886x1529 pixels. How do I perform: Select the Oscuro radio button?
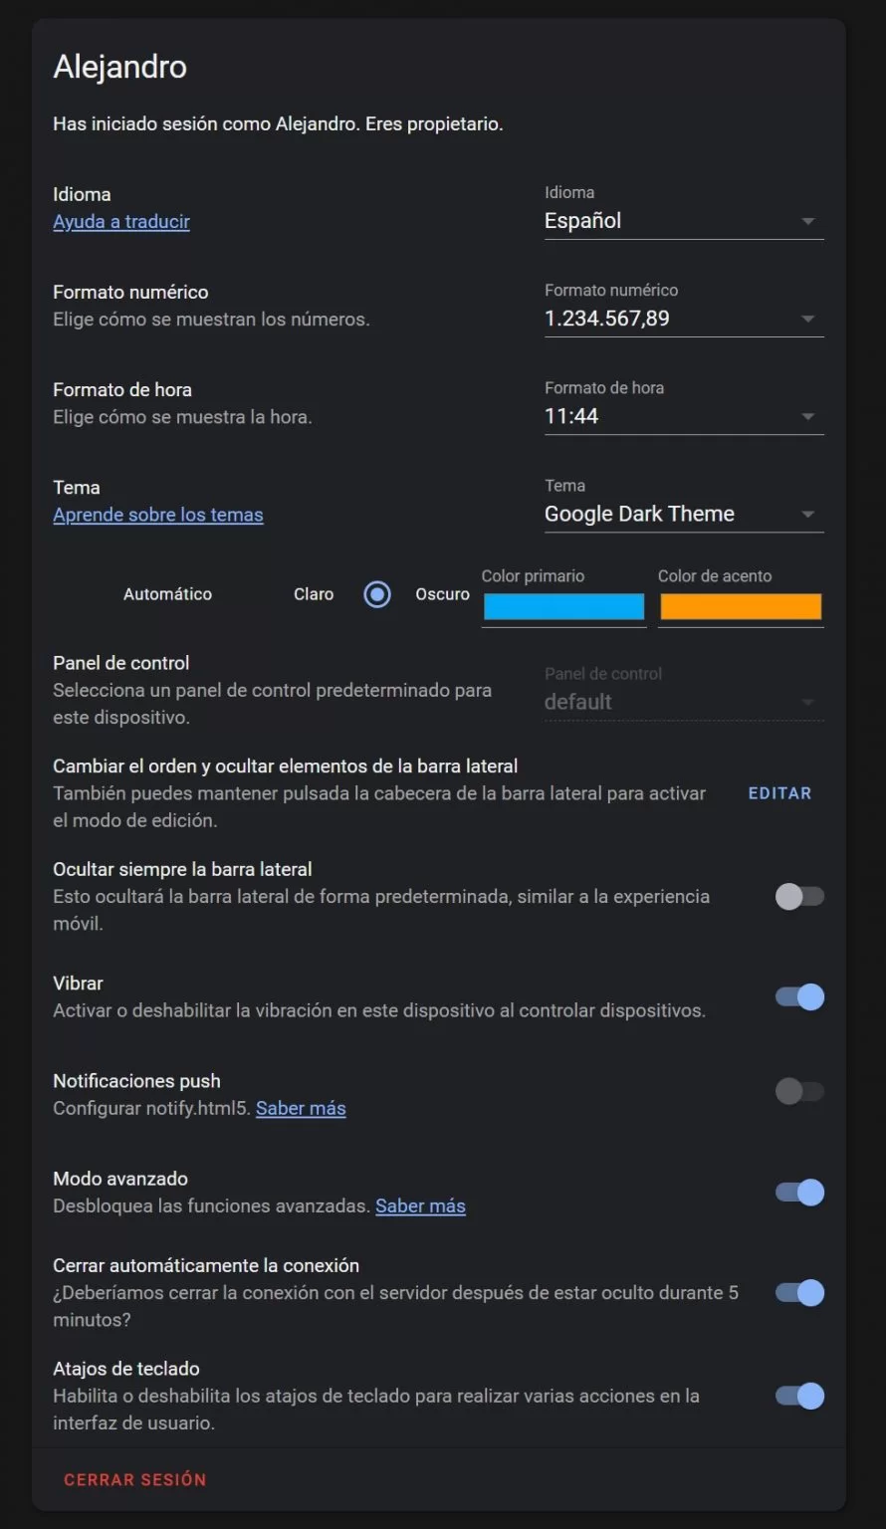pos(377,594)
